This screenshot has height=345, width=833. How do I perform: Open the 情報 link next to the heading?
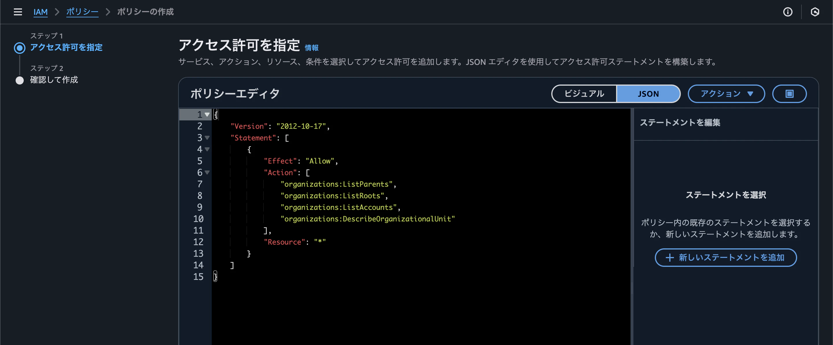[312, 47]
